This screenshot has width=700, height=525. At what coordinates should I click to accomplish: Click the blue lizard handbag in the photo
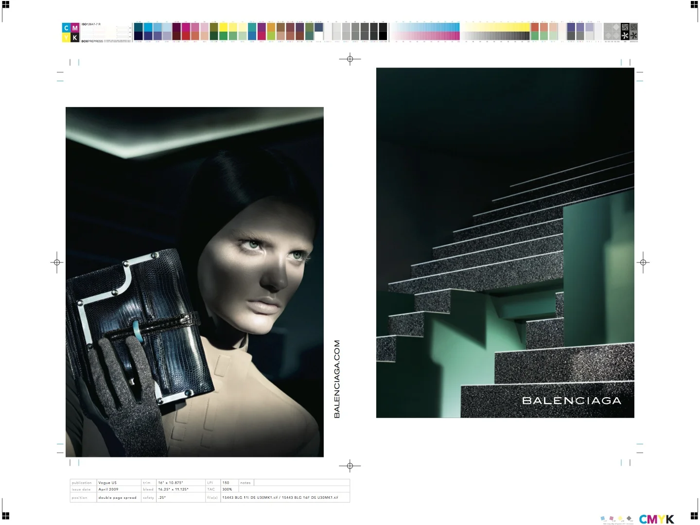(x=141, y=326)
